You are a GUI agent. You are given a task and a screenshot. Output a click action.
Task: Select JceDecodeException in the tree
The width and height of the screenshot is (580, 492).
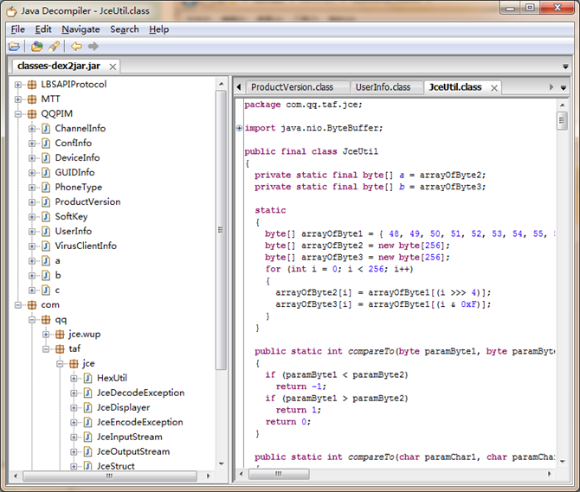point(140,393)
